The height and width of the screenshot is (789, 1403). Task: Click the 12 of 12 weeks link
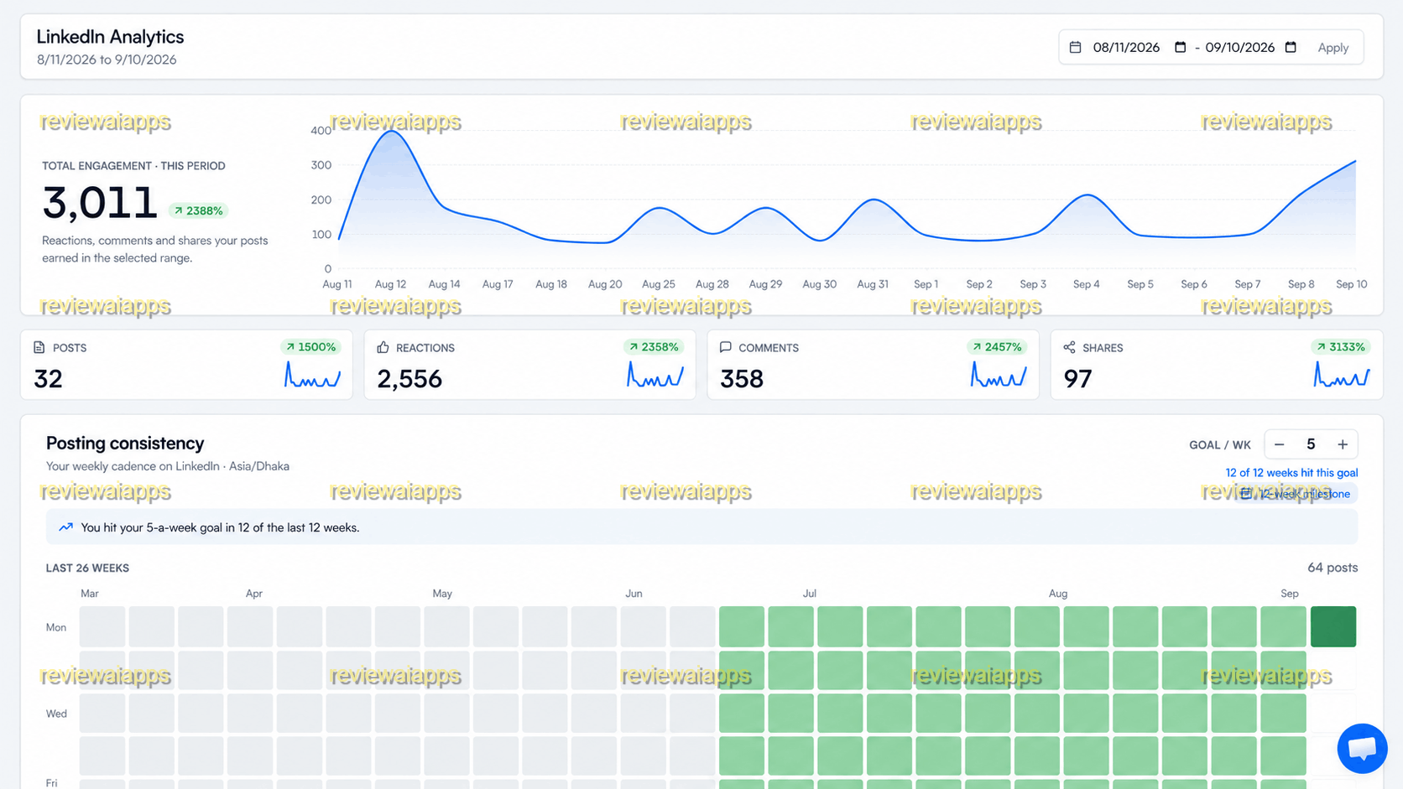pyautogui.click(x=1291, y=473)
